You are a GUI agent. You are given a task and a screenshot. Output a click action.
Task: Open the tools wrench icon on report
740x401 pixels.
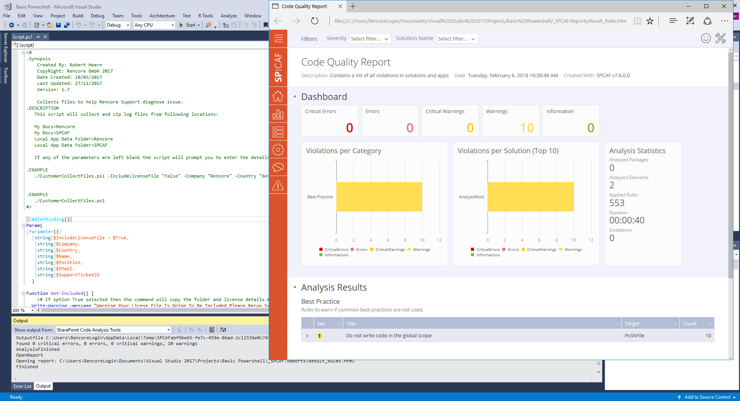[x=720, y=38]
